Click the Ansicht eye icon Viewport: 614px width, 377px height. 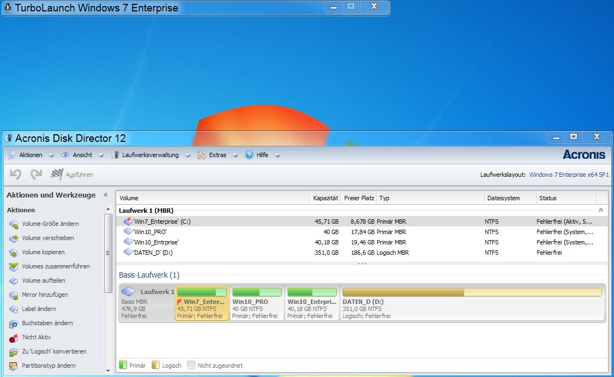pyautogui.click(x=65, y=155)
